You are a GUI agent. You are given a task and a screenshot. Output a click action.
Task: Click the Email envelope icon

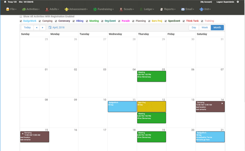tap(183, 9)
